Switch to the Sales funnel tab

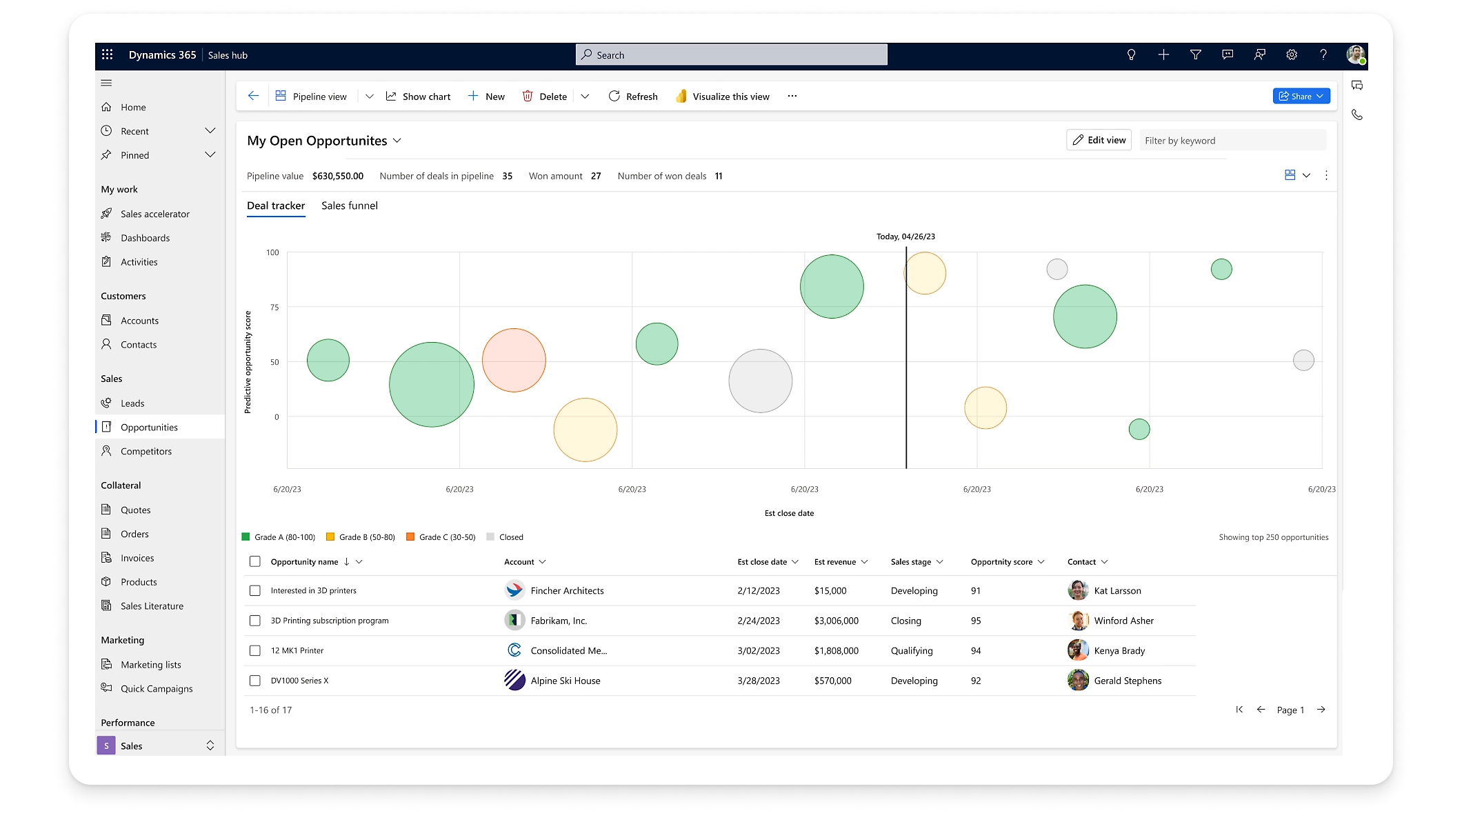pyautogui.click(x=350, y=205)
